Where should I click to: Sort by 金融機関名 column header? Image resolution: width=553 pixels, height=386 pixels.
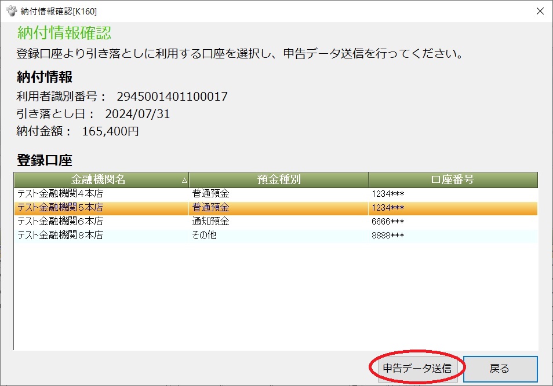coord(101,179)
